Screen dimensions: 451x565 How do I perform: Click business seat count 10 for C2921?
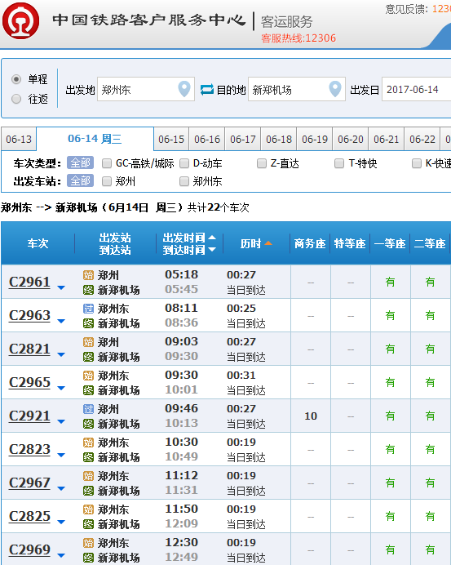click(x=311, y=416)
